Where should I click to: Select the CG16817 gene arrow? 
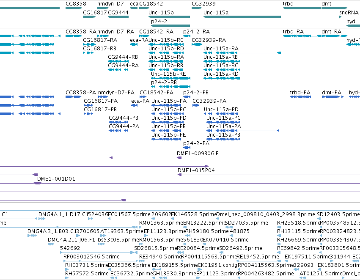(89, 17)
